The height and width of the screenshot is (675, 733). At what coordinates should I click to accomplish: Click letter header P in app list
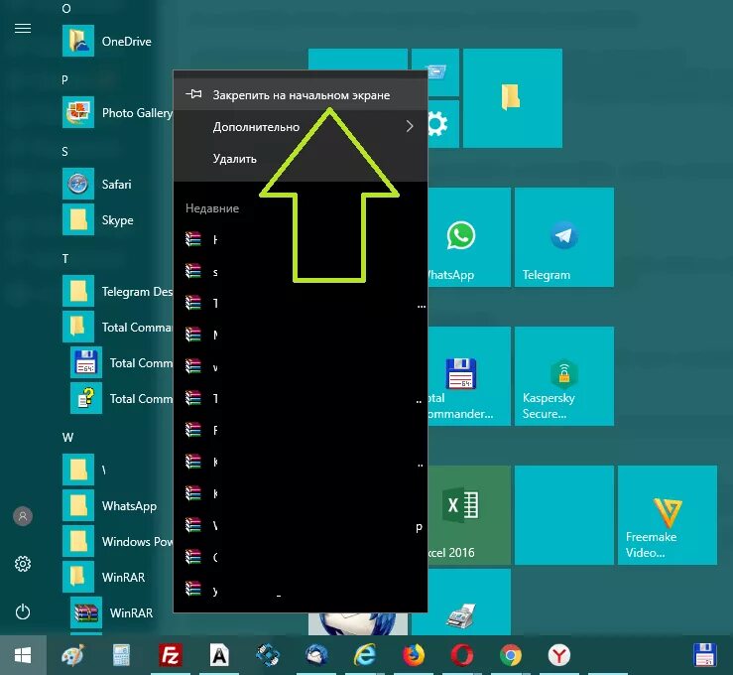[x=65, y=79]
